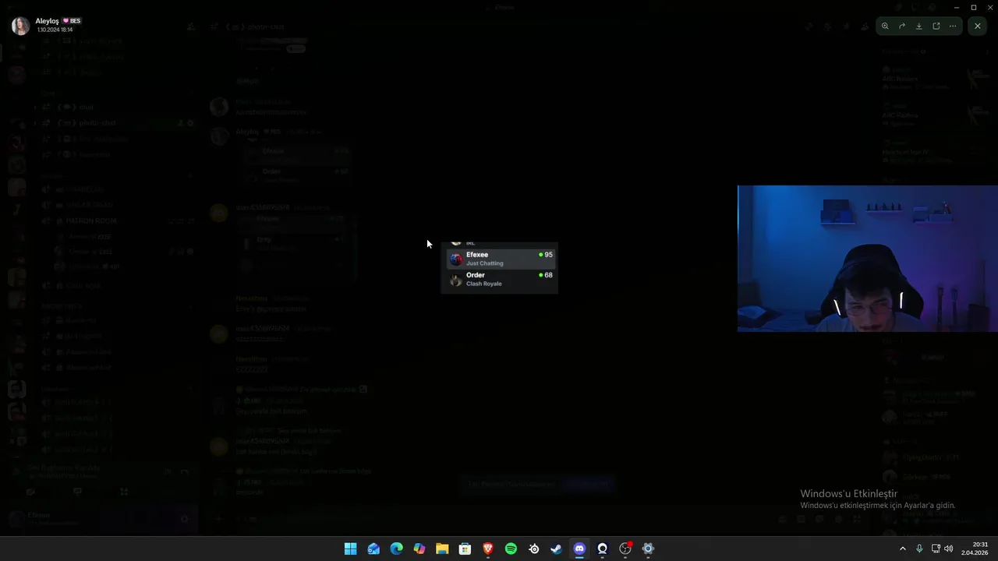Screen dimensions: 998x561
Task: Open File Explorer from the taskbar
Action: [442, 549]
